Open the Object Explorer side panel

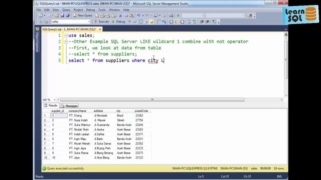pos(37,40)
